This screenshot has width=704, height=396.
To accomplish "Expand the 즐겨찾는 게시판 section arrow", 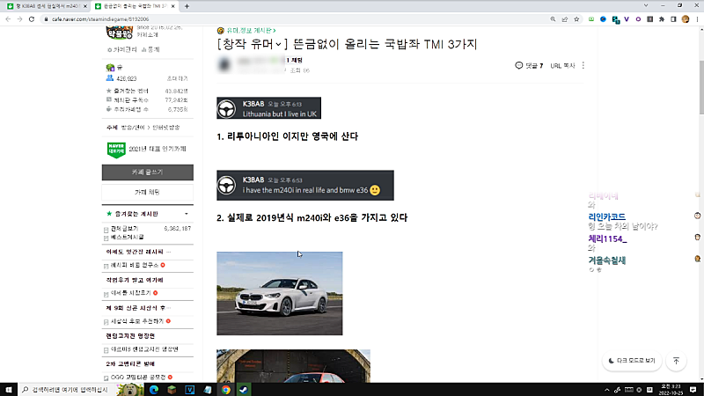I will 186,214.
